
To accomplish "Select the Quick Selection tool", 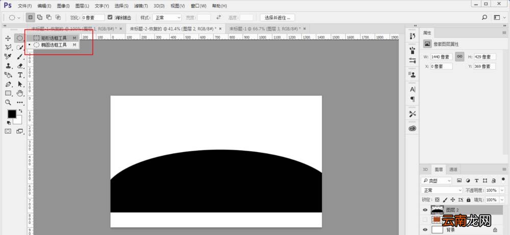I will click(x=20, y=47).
